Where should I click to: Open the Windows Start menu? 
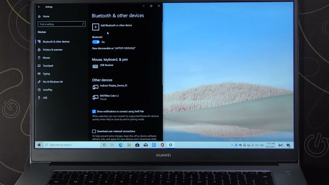click(x=39, y=145)
